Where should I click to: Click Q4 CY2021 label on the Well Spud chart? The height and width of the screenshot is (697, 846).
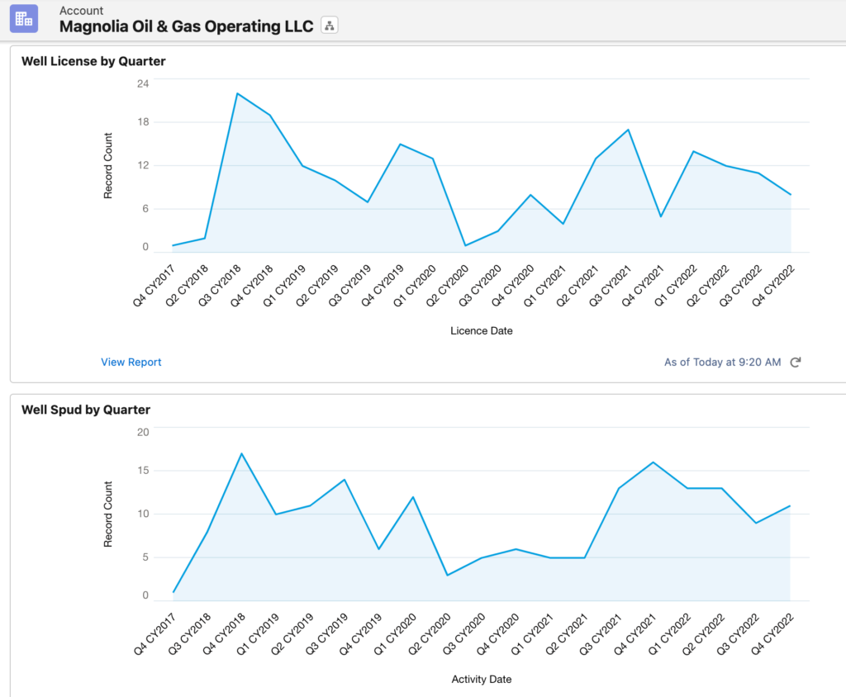click(634, 634)
